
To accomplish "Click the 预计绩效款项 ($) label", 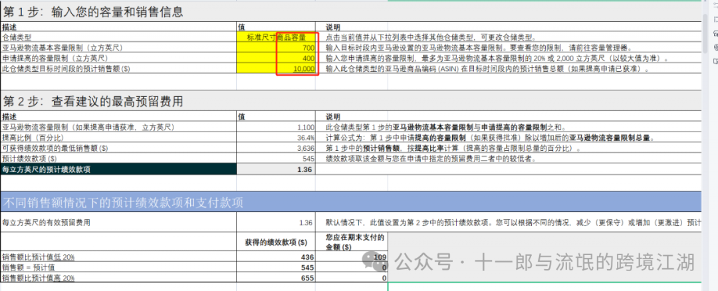I will click(x=29, y=159).
